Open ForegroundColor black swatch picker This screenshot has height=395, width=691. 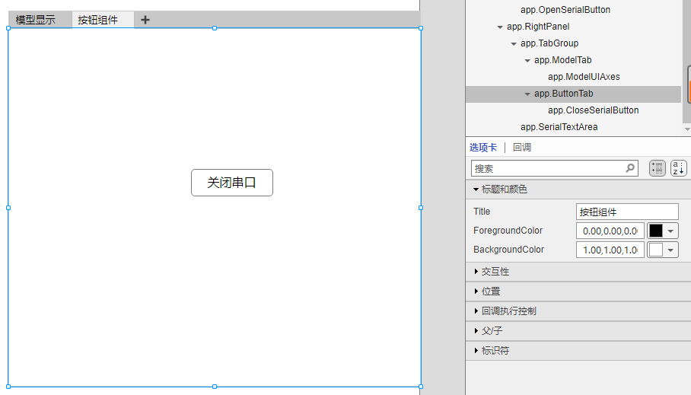click(656, 231)
